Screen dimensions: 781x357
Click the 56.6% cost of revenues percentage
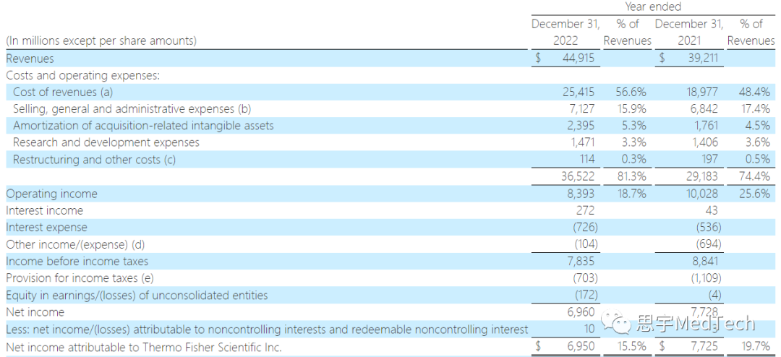tap(631, 92)
